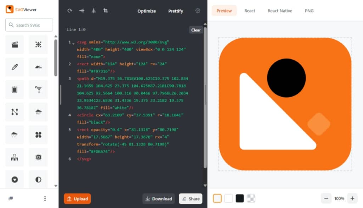Switch to the Preview tab

point(224,11)
